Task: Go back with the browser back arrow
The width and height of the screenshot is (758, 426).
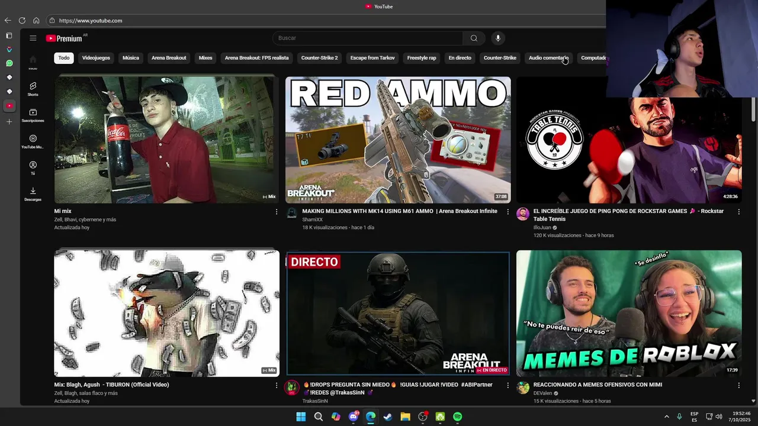Action: point(8,21)
